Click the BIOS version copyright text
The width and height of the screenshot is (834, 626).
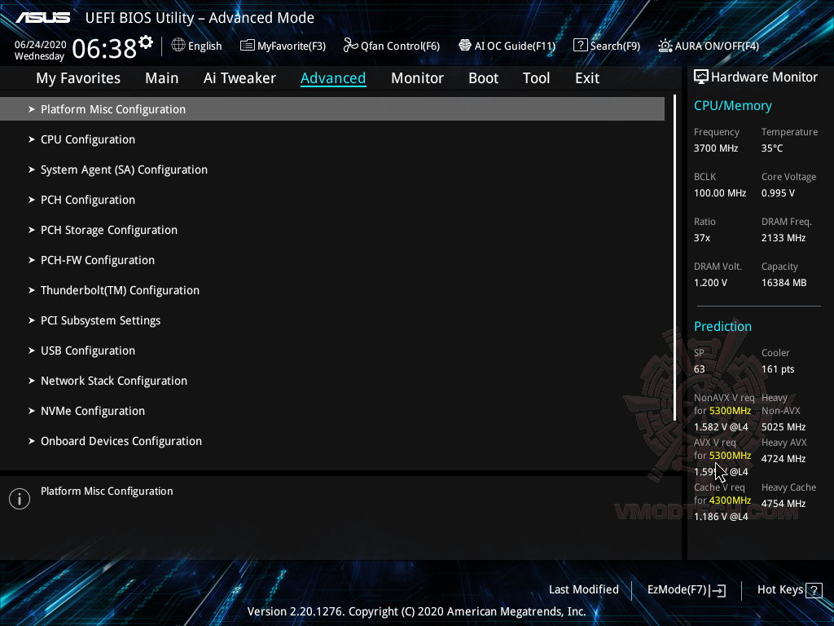(416, 611)
